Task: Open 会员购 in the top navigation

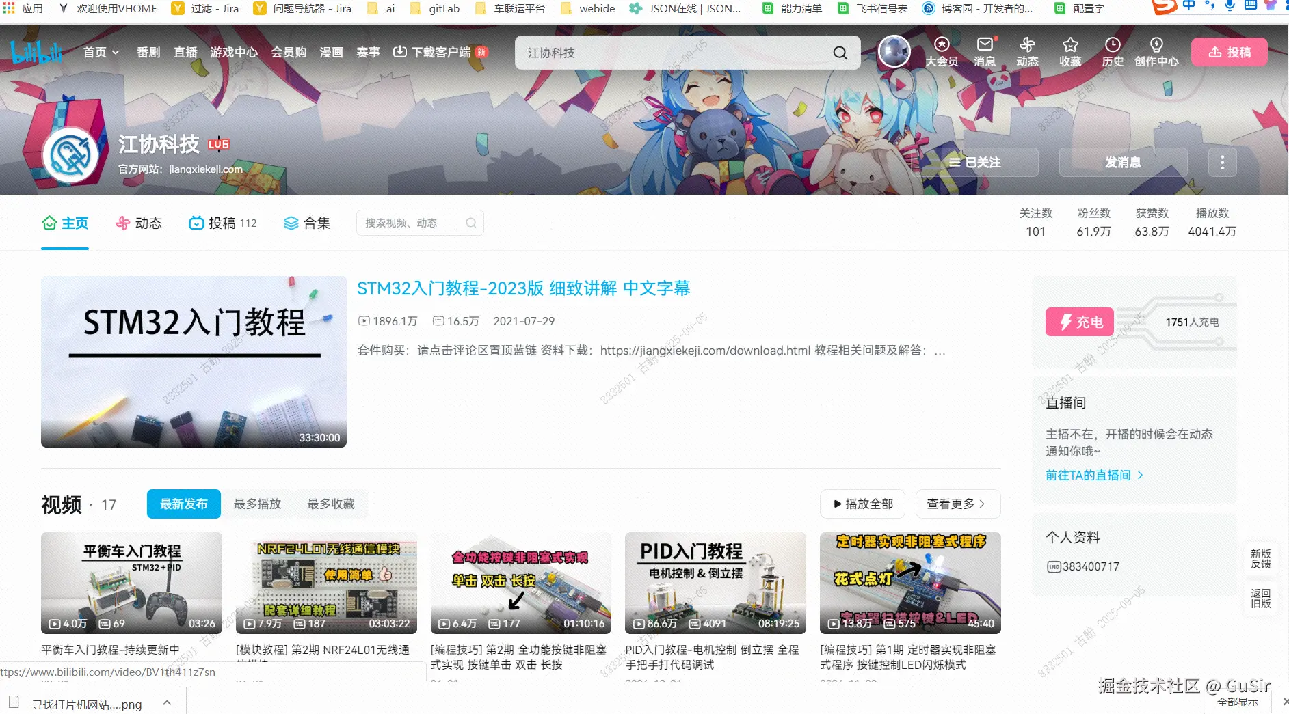Action: coord(289,52)
